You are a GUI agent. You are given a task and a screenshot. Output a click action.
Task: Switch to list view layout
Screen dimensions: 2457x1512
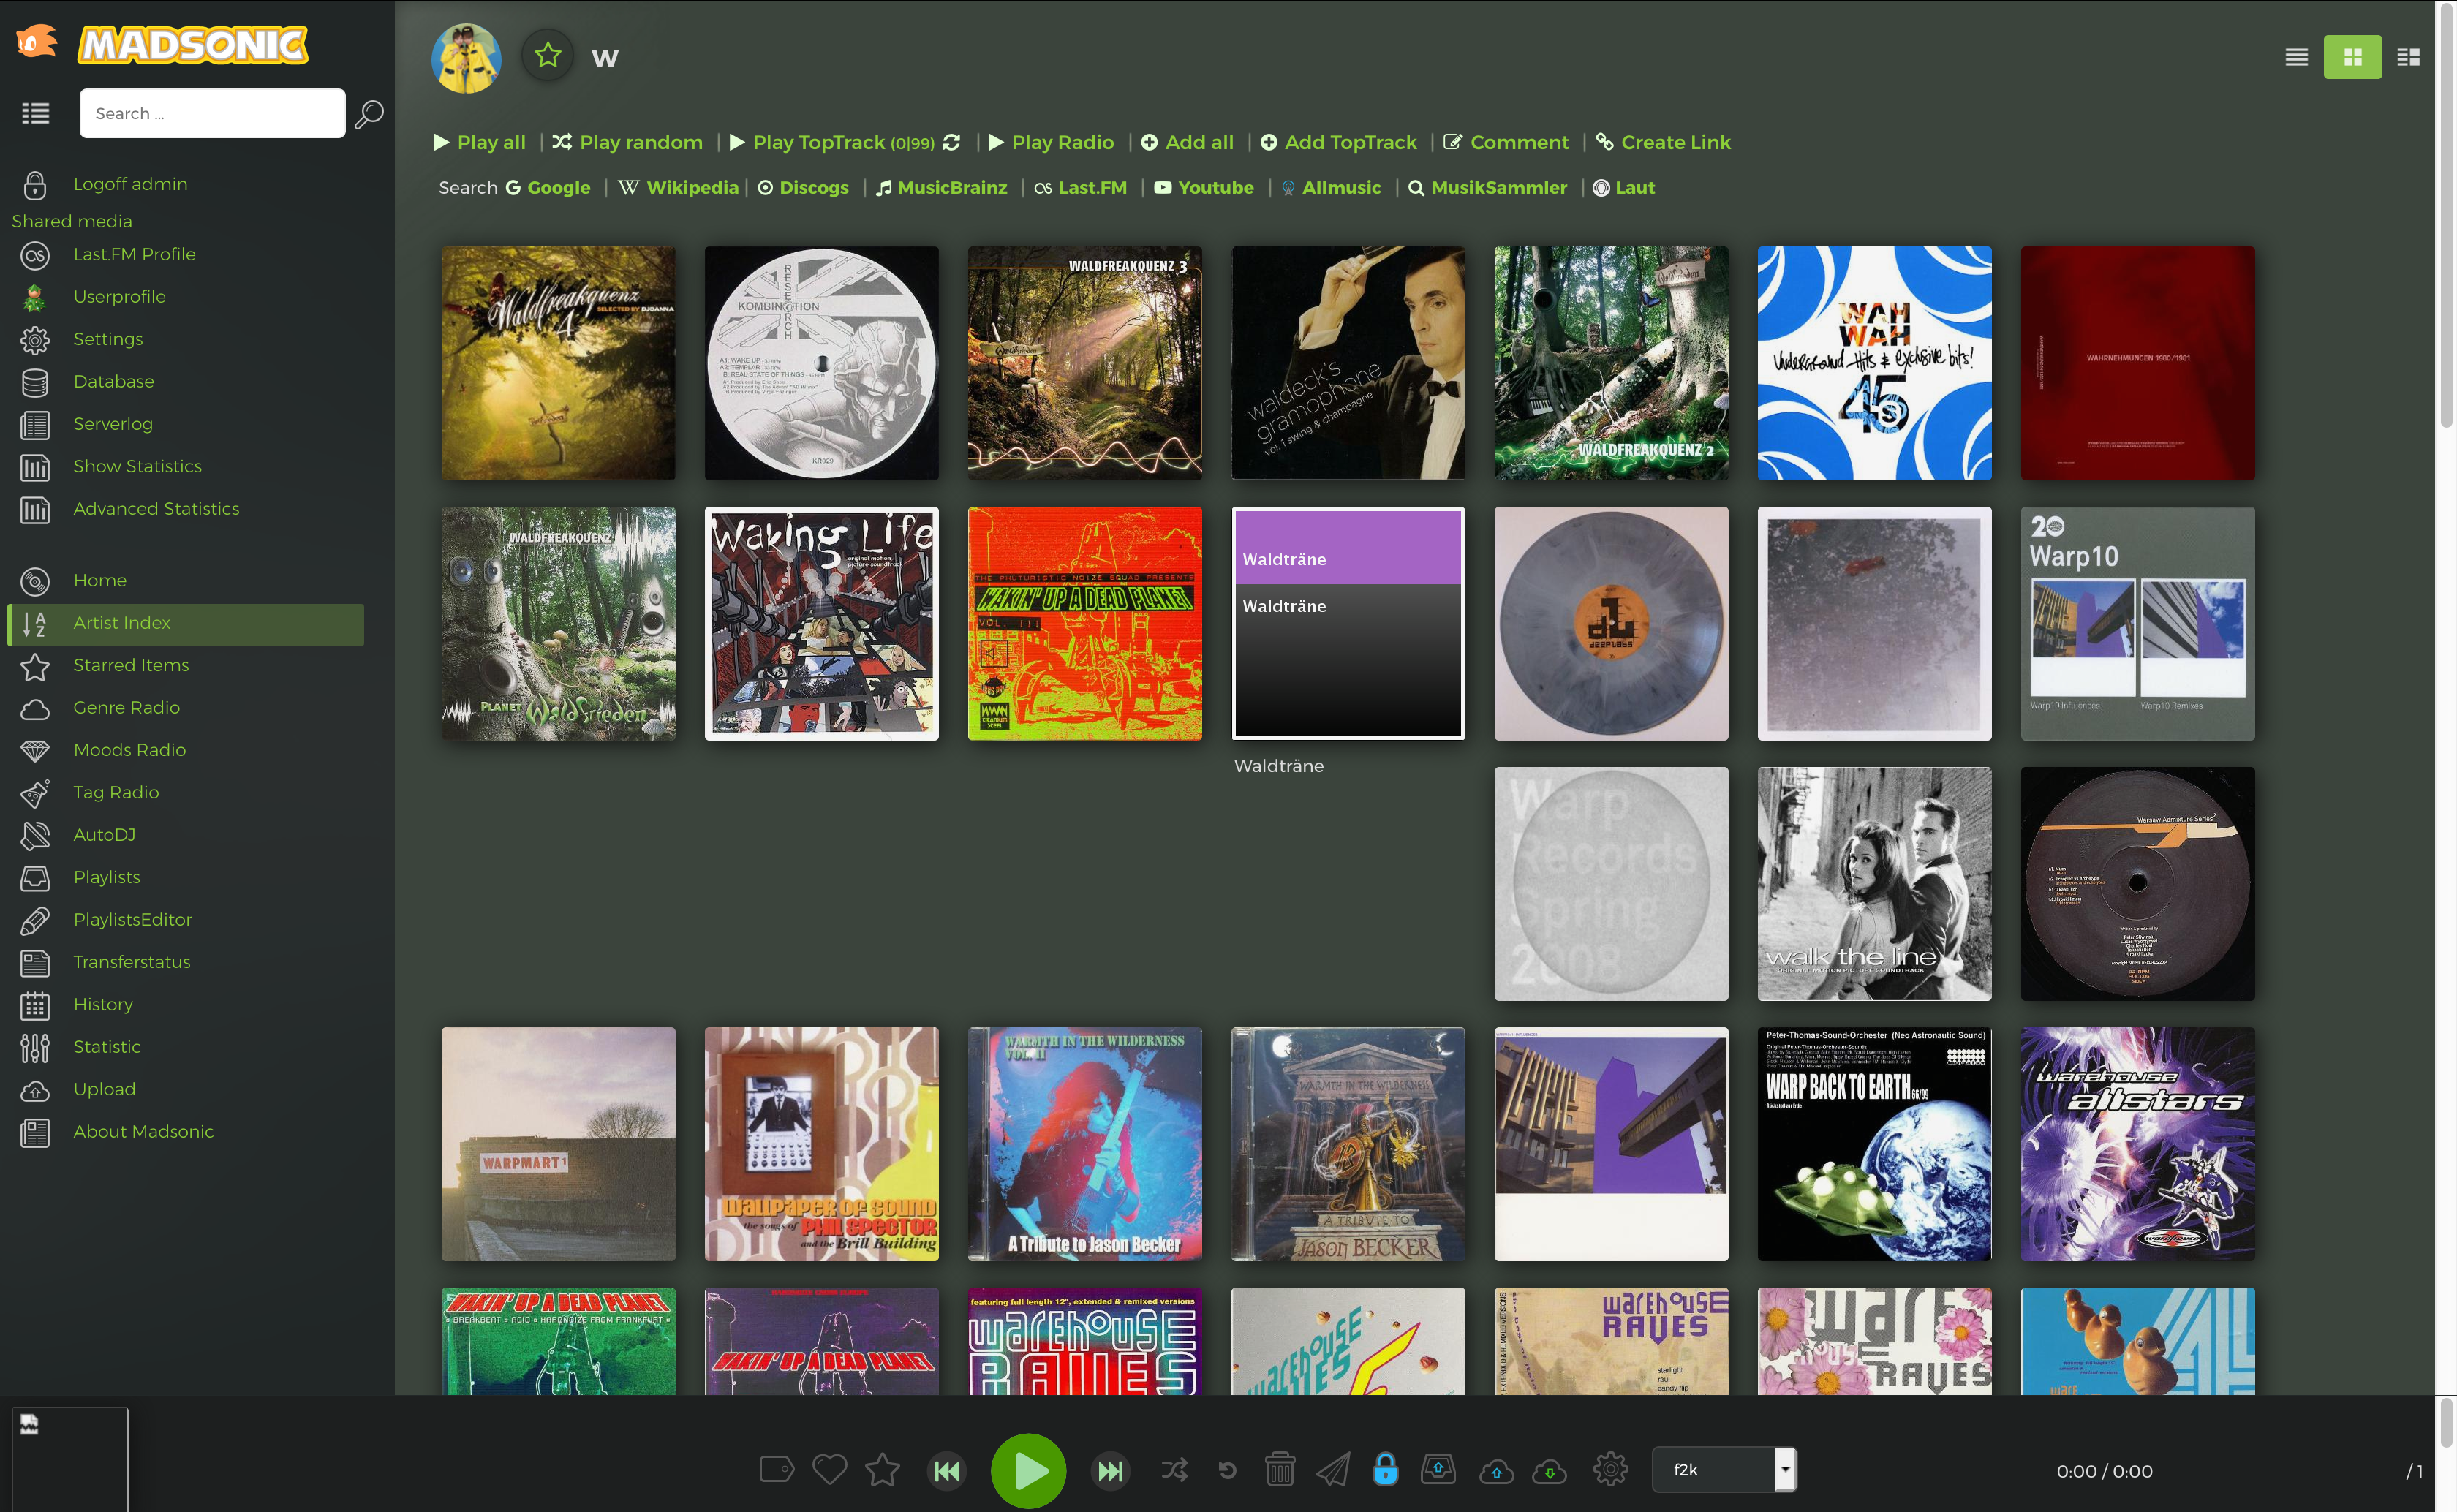click(x=2296, y=57)
